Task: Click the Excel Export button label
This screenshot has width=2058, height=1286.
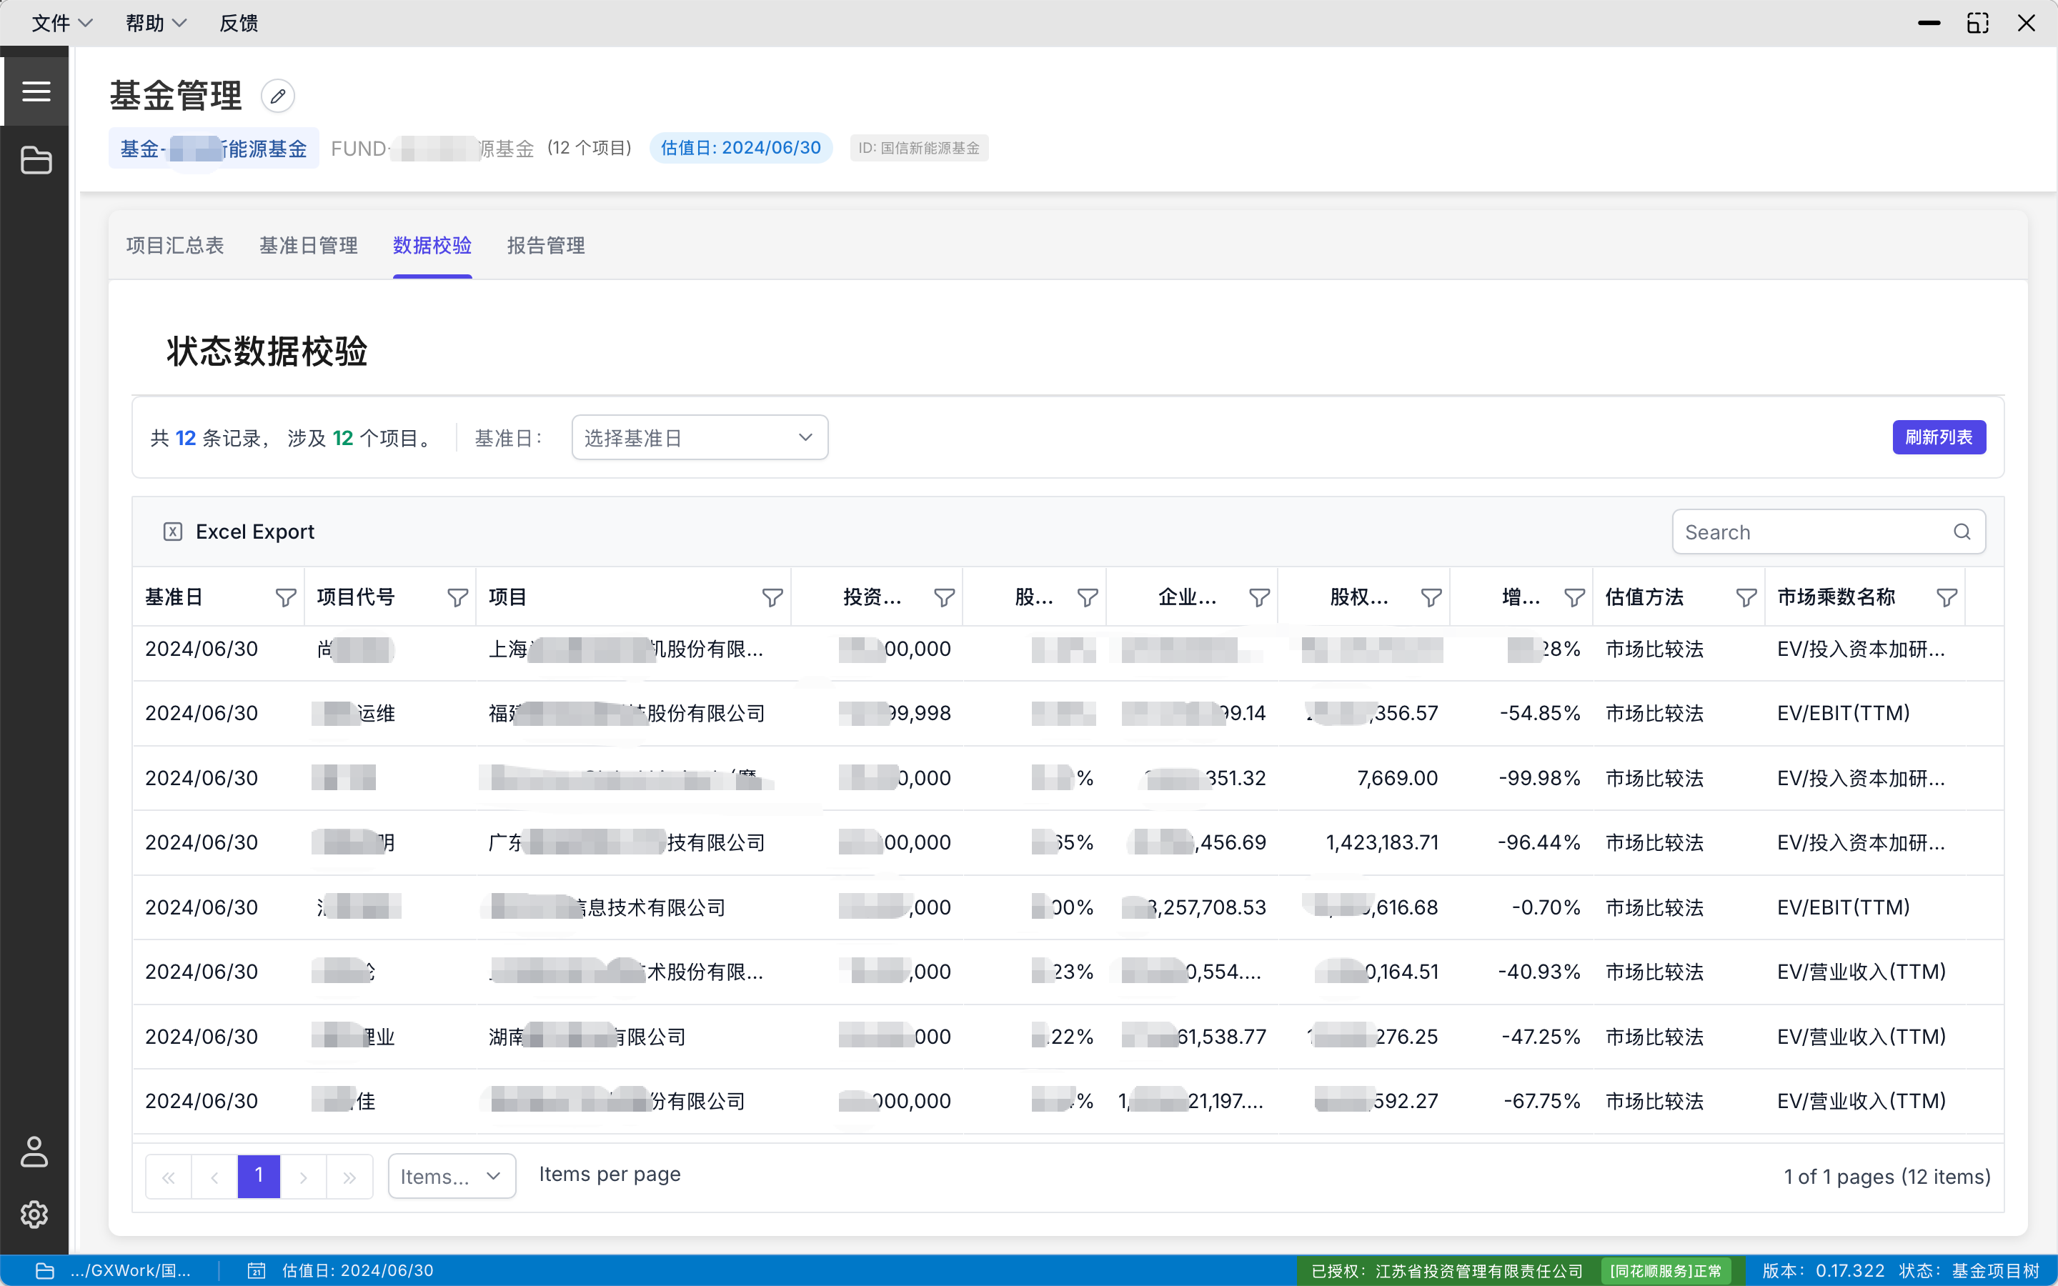Action: click(254, 532)
